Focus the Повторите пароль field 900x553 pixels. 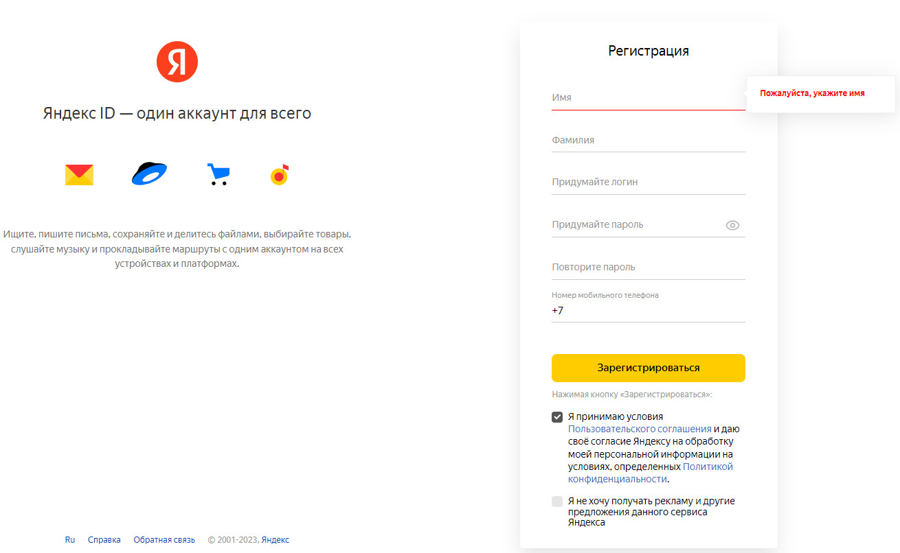(648, 268)
